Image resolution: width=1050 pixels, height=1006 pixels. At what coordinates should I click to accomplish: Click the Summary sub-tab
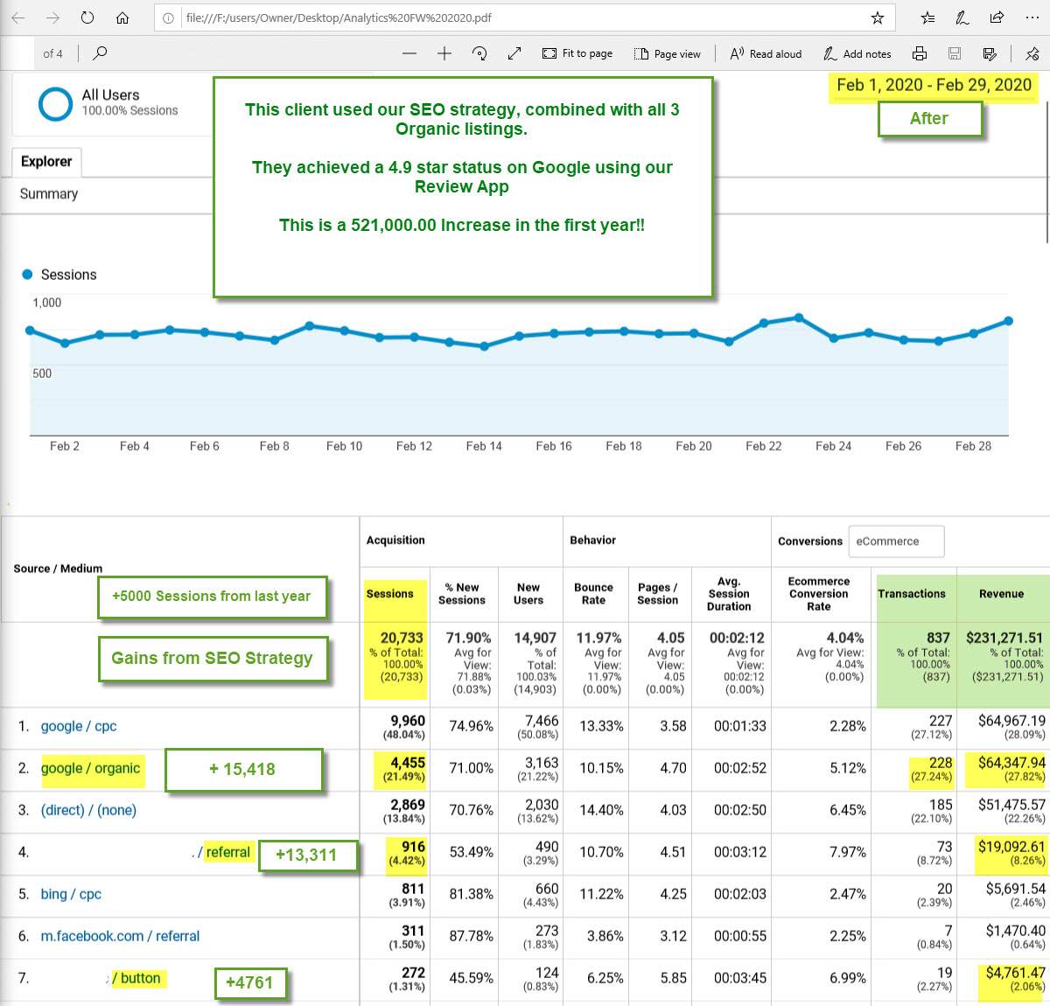49,193
